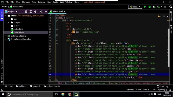
Task: Expand the images folder
Action: pyautogui.click(x=8, y=22)
